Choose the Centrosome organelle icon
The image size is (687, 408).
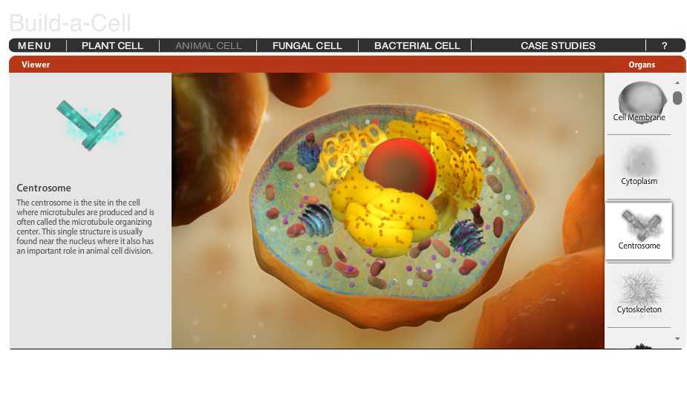(x=639, y=228)
